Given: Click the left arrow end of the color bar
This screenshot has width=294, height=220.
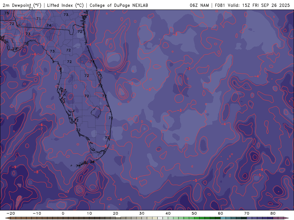Looking at the screenshot, I should [8, 218].
